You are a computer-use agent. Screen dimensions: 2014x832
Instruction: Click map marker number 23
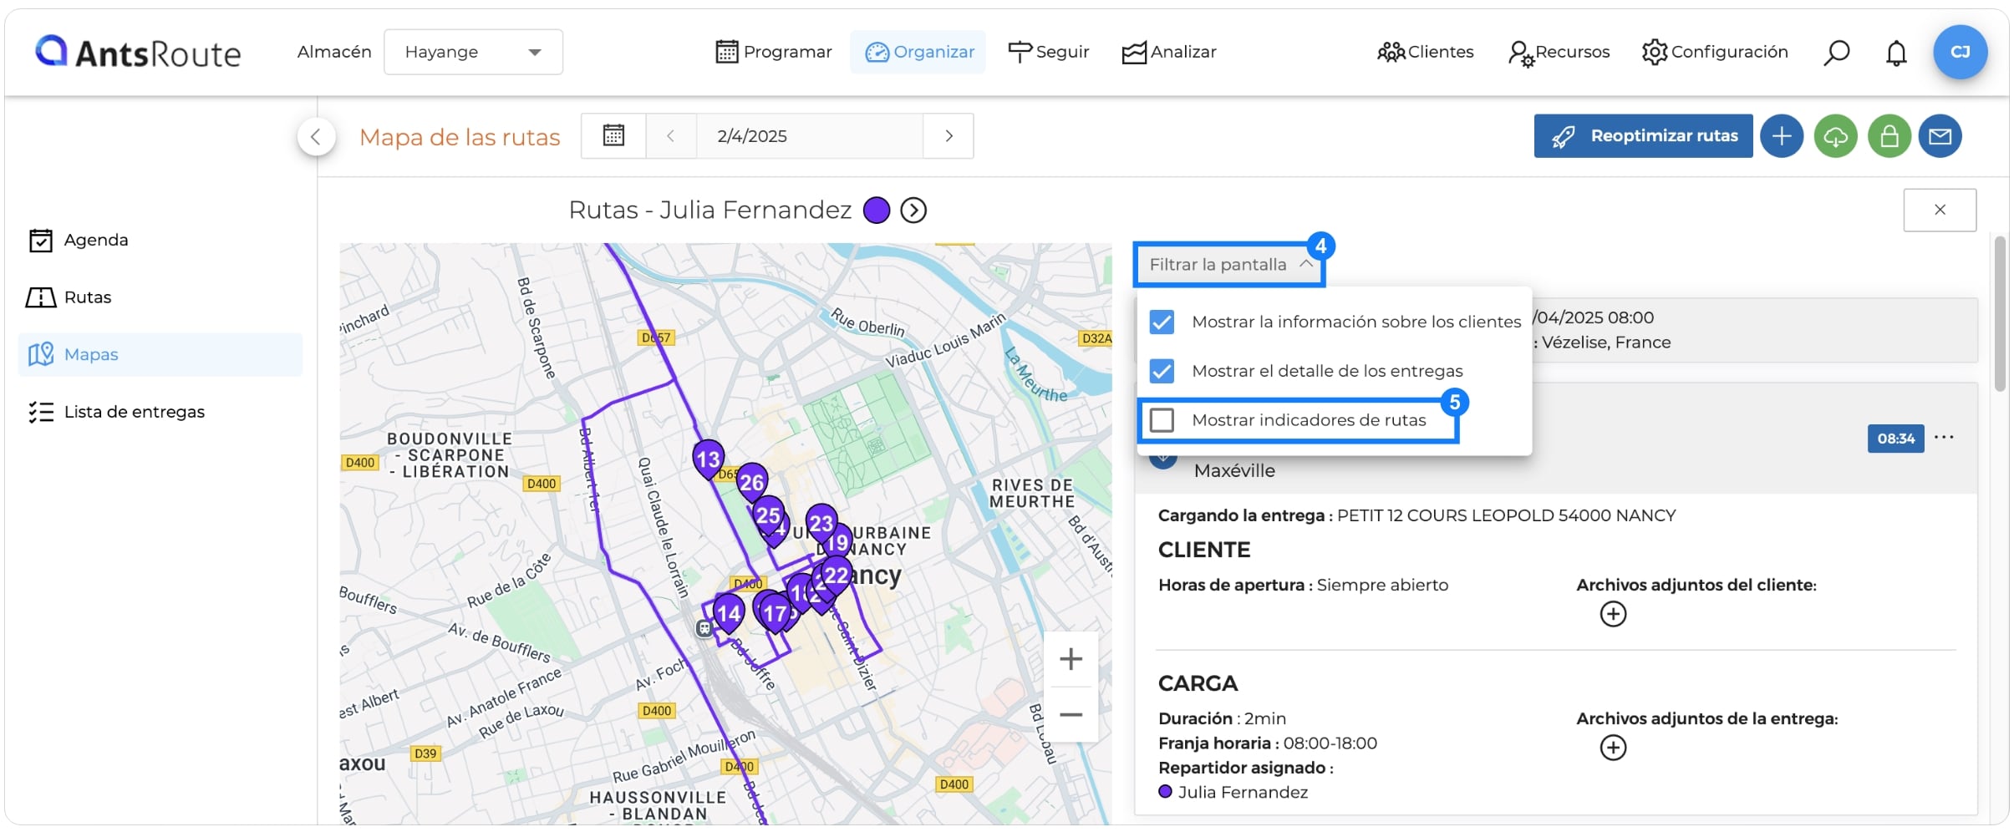(x=821, y=522)
